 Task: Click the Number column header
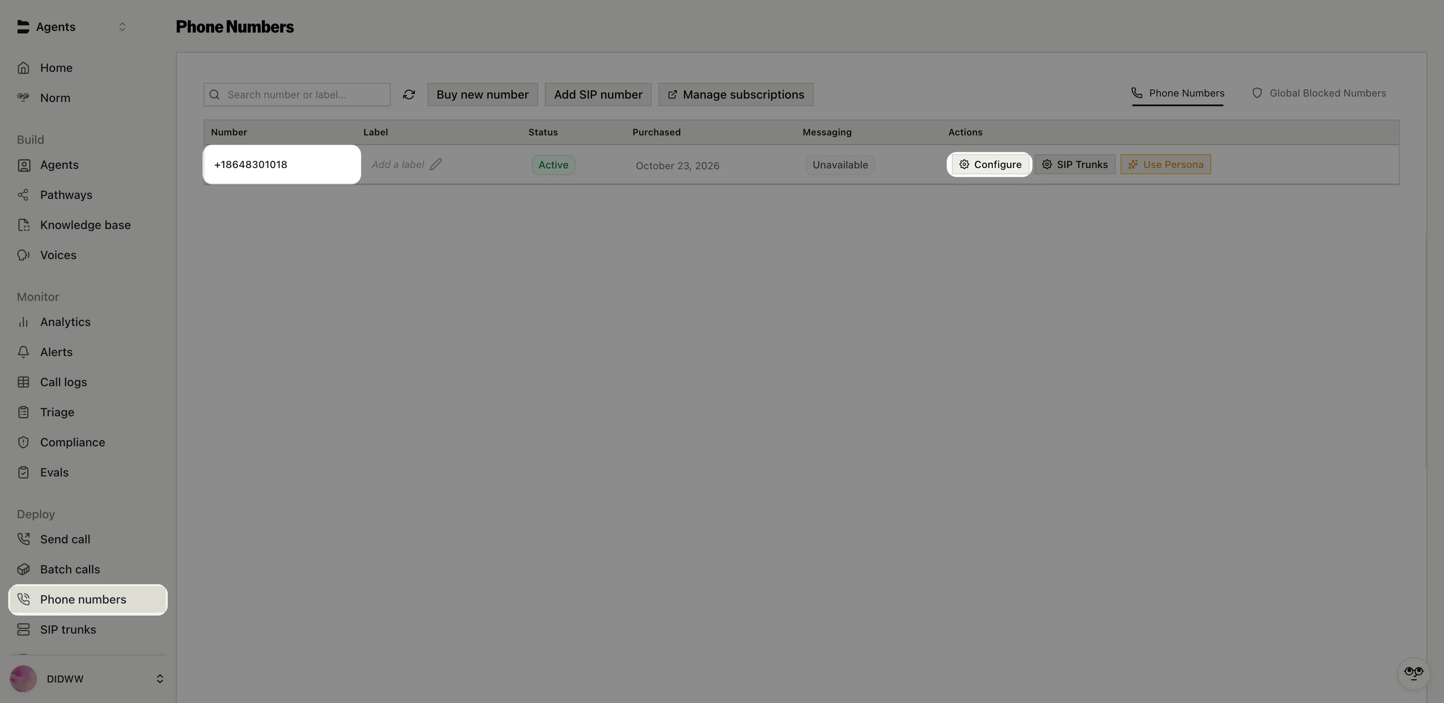(x=229, y=132)
